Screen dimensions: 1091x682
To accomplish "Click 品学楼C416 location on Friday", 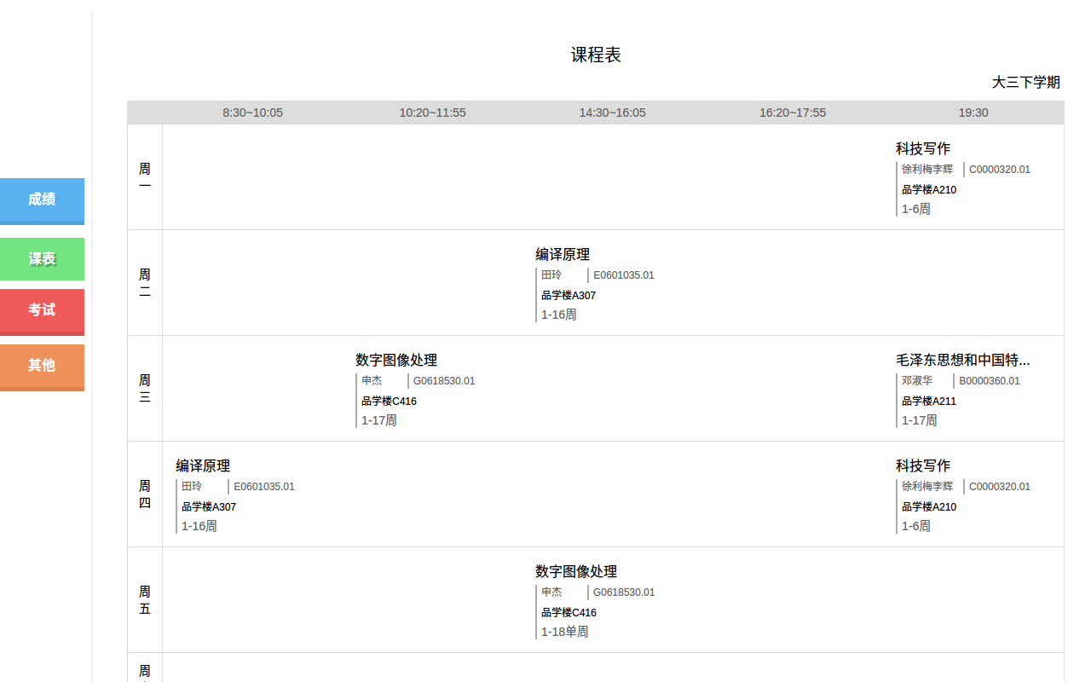I will tap(569, 612).
